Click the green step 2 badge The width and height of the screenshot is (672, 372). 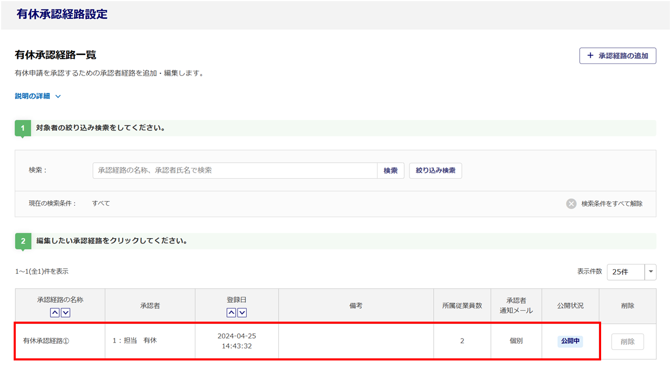[23, 241]
